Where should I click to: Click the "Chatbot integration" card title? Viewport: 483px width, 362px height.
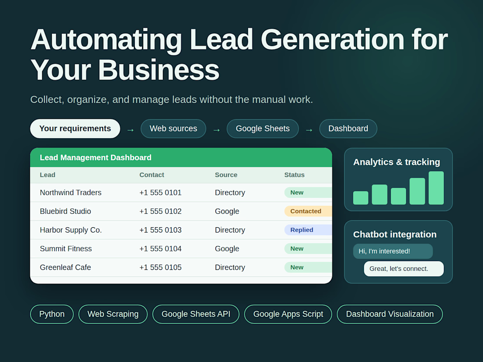[x=395, y=235]
